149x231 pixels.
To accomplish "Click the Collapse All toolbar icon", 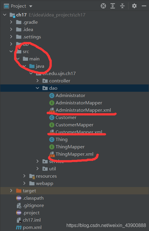I will (x=122, y=6).
